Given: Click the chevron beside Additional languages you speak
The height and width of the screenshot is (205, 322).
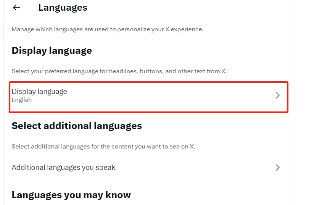Looking at the screenshot, I should click(x=278, y=167).
